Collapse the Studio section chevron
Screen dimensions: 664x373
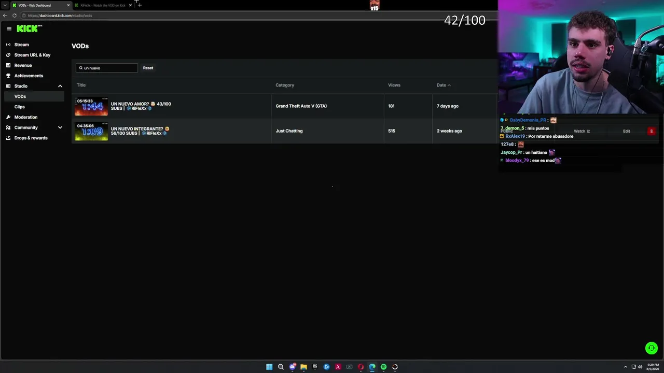60,86
